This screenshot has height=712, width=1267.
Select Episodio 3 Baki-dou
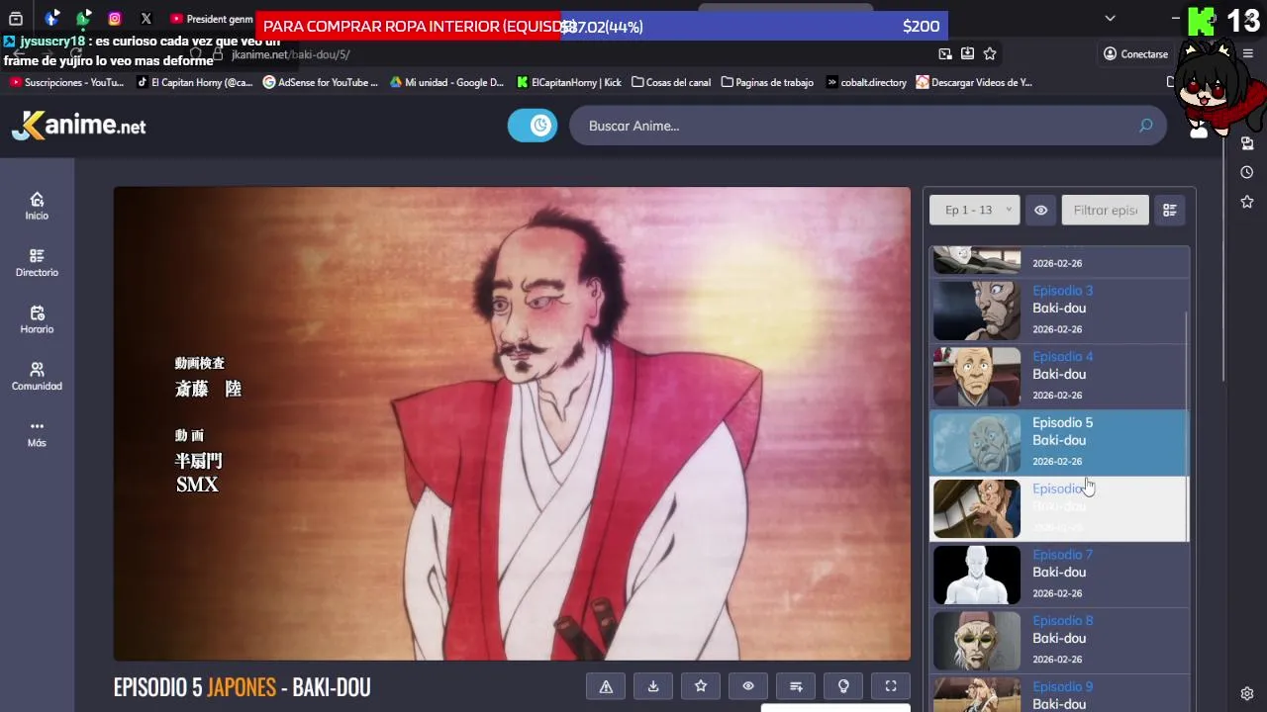click(x=1059, y=311)
